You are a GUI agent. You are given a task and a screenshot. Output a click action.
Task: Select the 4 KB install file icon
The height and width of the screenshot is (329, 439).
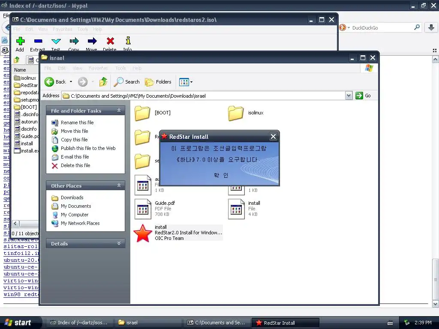[236, 209]
